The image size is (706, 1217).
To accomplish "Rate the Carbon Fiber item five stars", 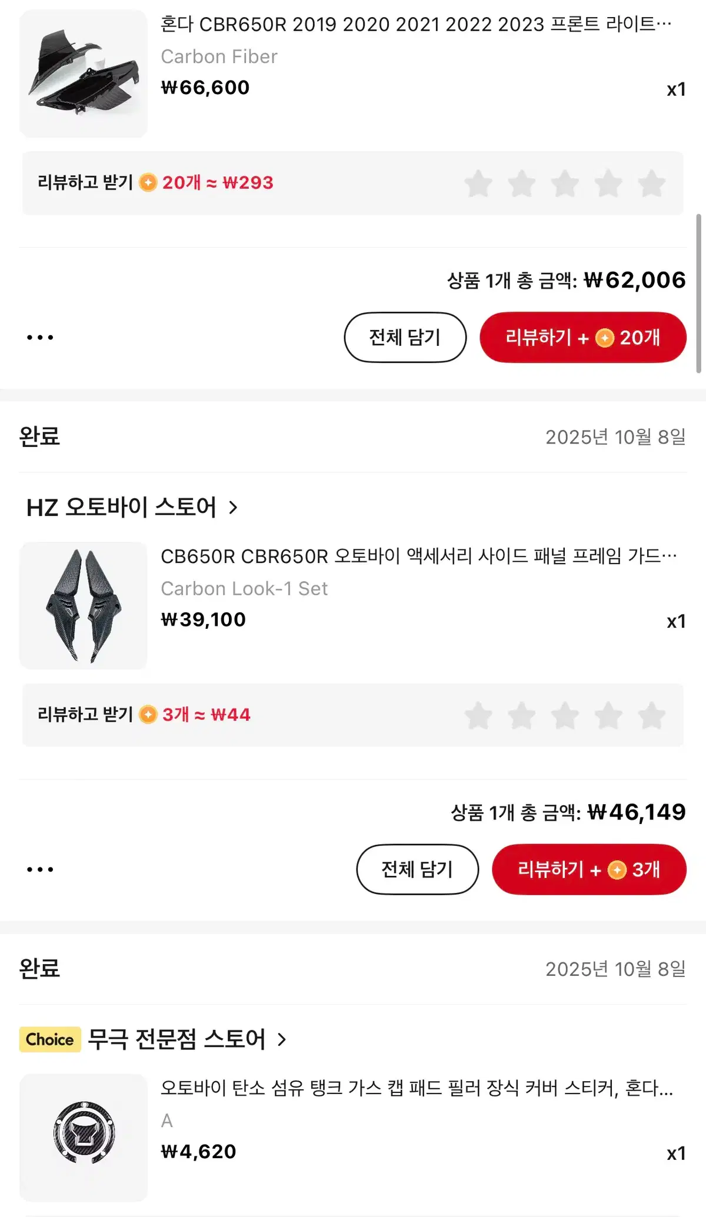I will [x=651, y=184].
